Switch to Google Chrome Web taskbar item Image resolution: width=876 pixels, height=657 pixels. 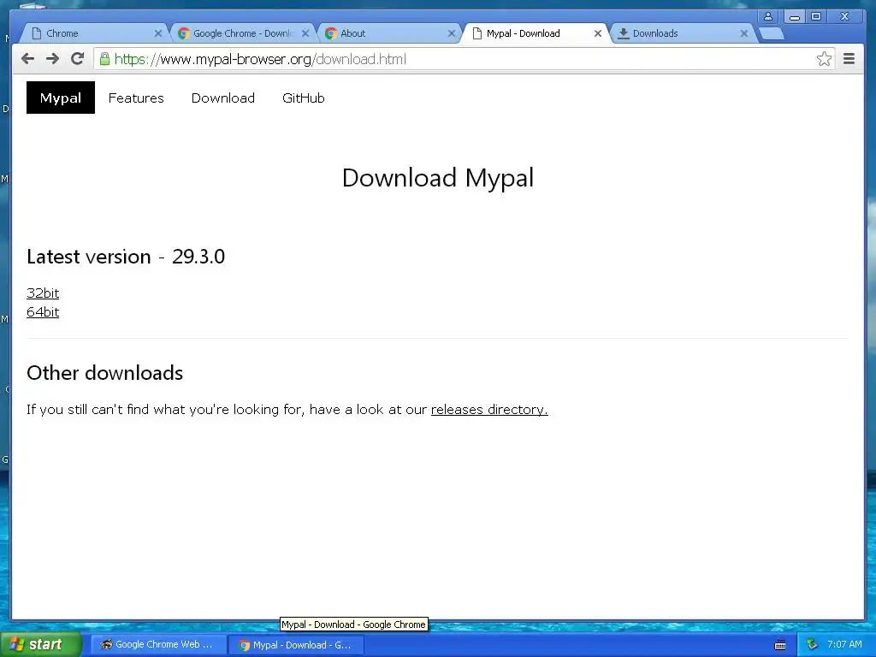point(158,644)
